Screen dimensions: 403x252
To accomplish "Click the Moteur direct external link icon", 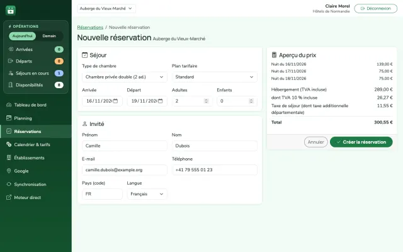I will tap(9, 197).
